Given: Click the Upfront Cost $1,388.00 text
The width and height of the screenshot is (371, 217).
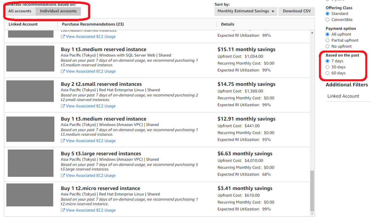Looking at the screenshot, I should point(240,91).
